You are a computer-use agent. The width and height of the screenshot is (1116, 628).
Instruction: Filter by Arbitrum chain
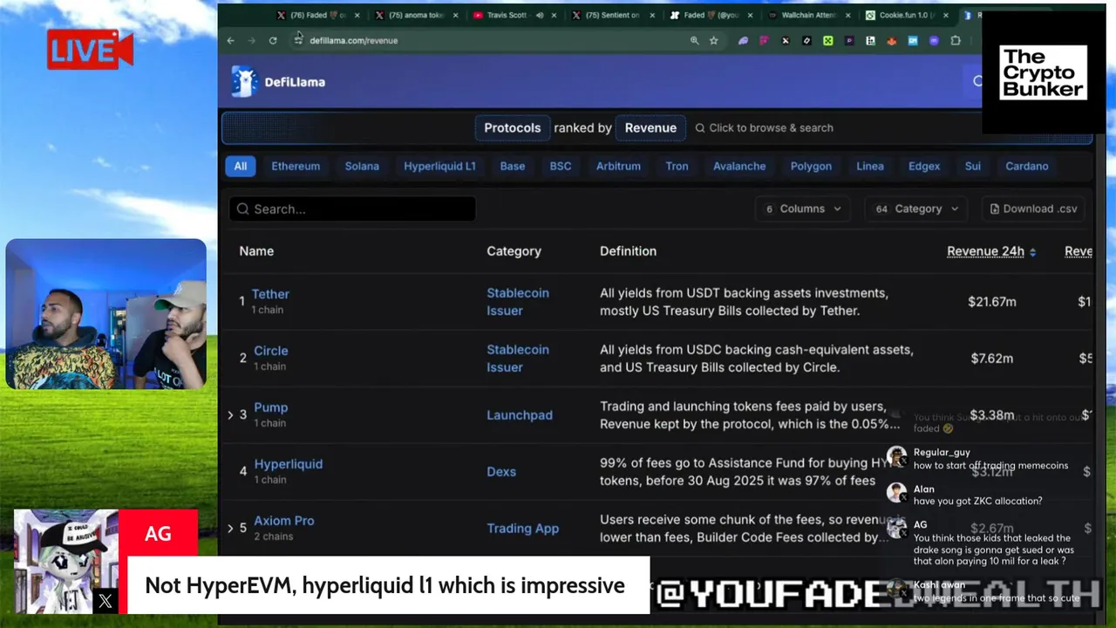(618, 166)
